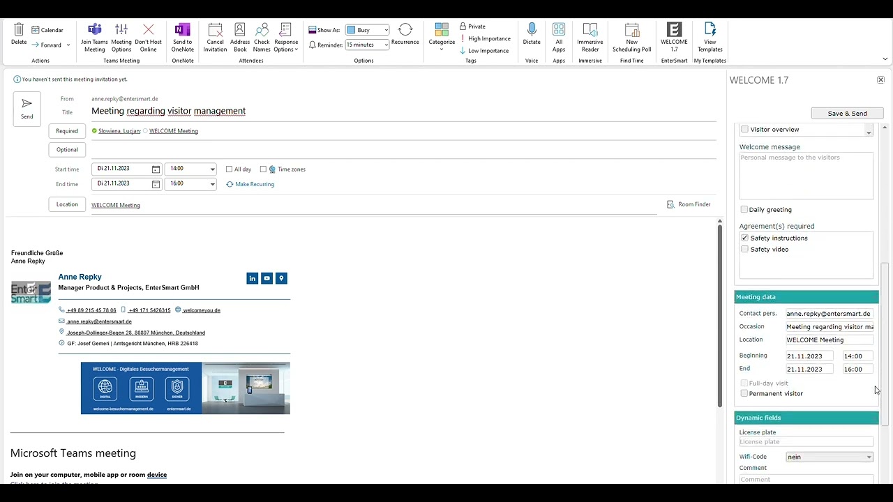The image size is (893, 502).
Task: Open the Wifi-Code dropdown
Action: point(830,457)
